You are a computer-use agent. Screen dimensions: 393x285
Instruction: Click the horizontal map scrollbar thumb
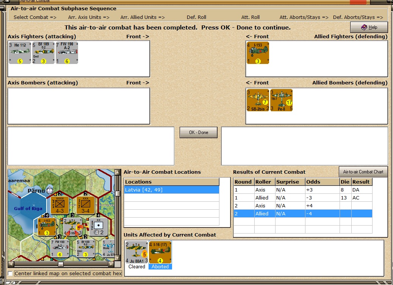61,264
